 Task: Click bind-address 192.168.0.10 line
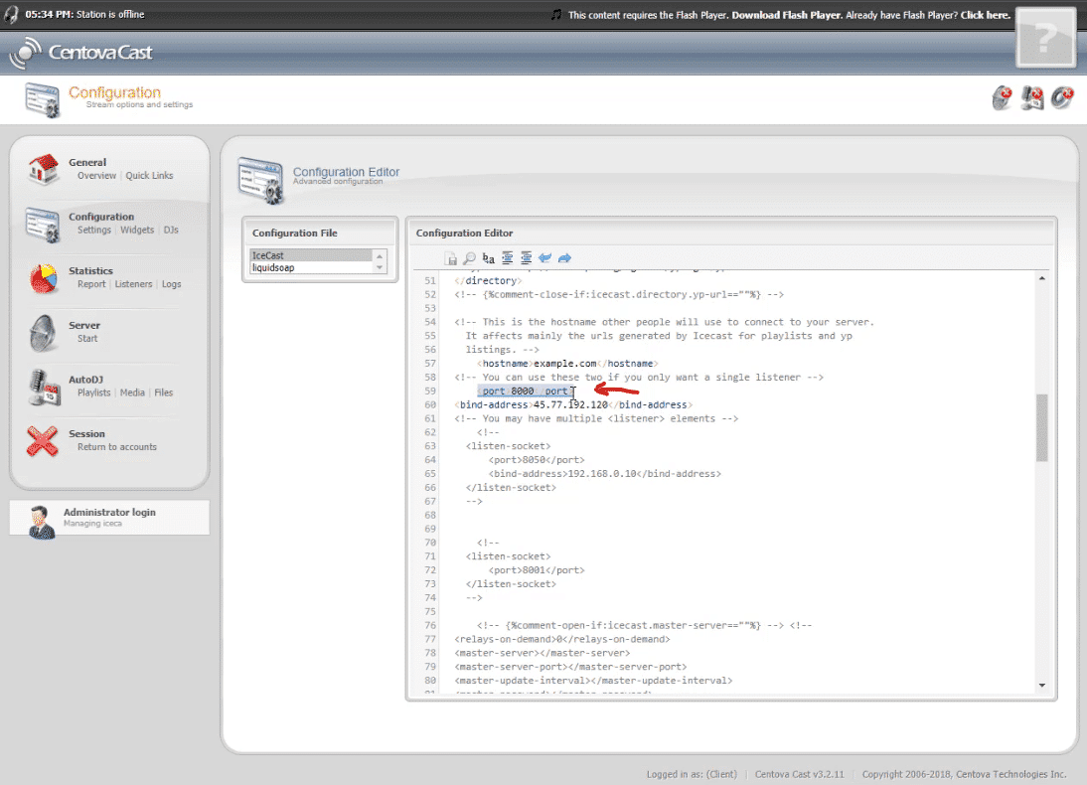click(x=604, y=474)
